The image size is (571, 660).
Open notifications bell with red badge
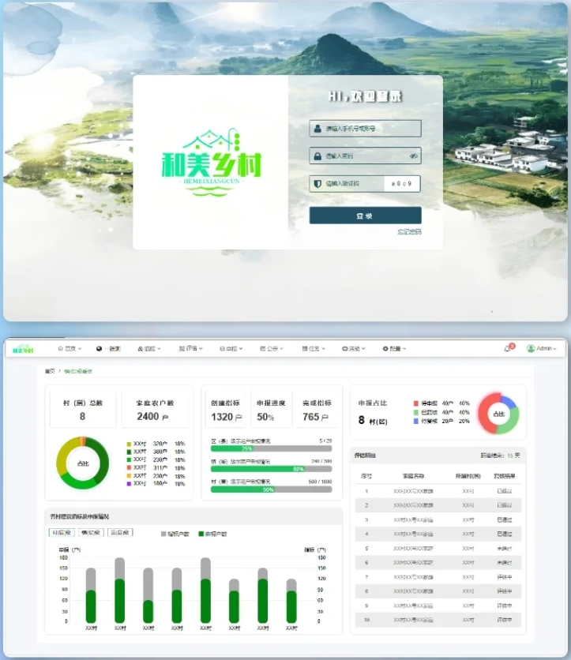508,348
